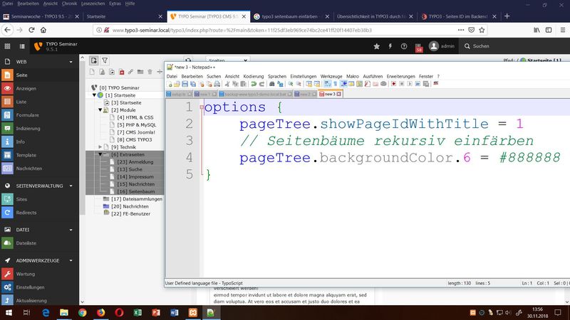The width and height of the screenshot is (570, 320).
Task: Switch to the 'new 2' Notepad++ tab
Action: [304, 94]
